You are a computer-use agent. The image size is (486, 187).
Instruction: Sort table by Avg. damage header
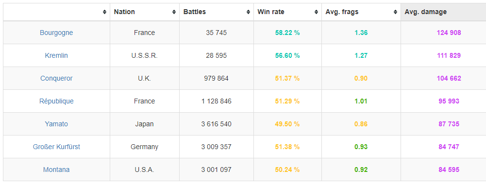[426, 12]
